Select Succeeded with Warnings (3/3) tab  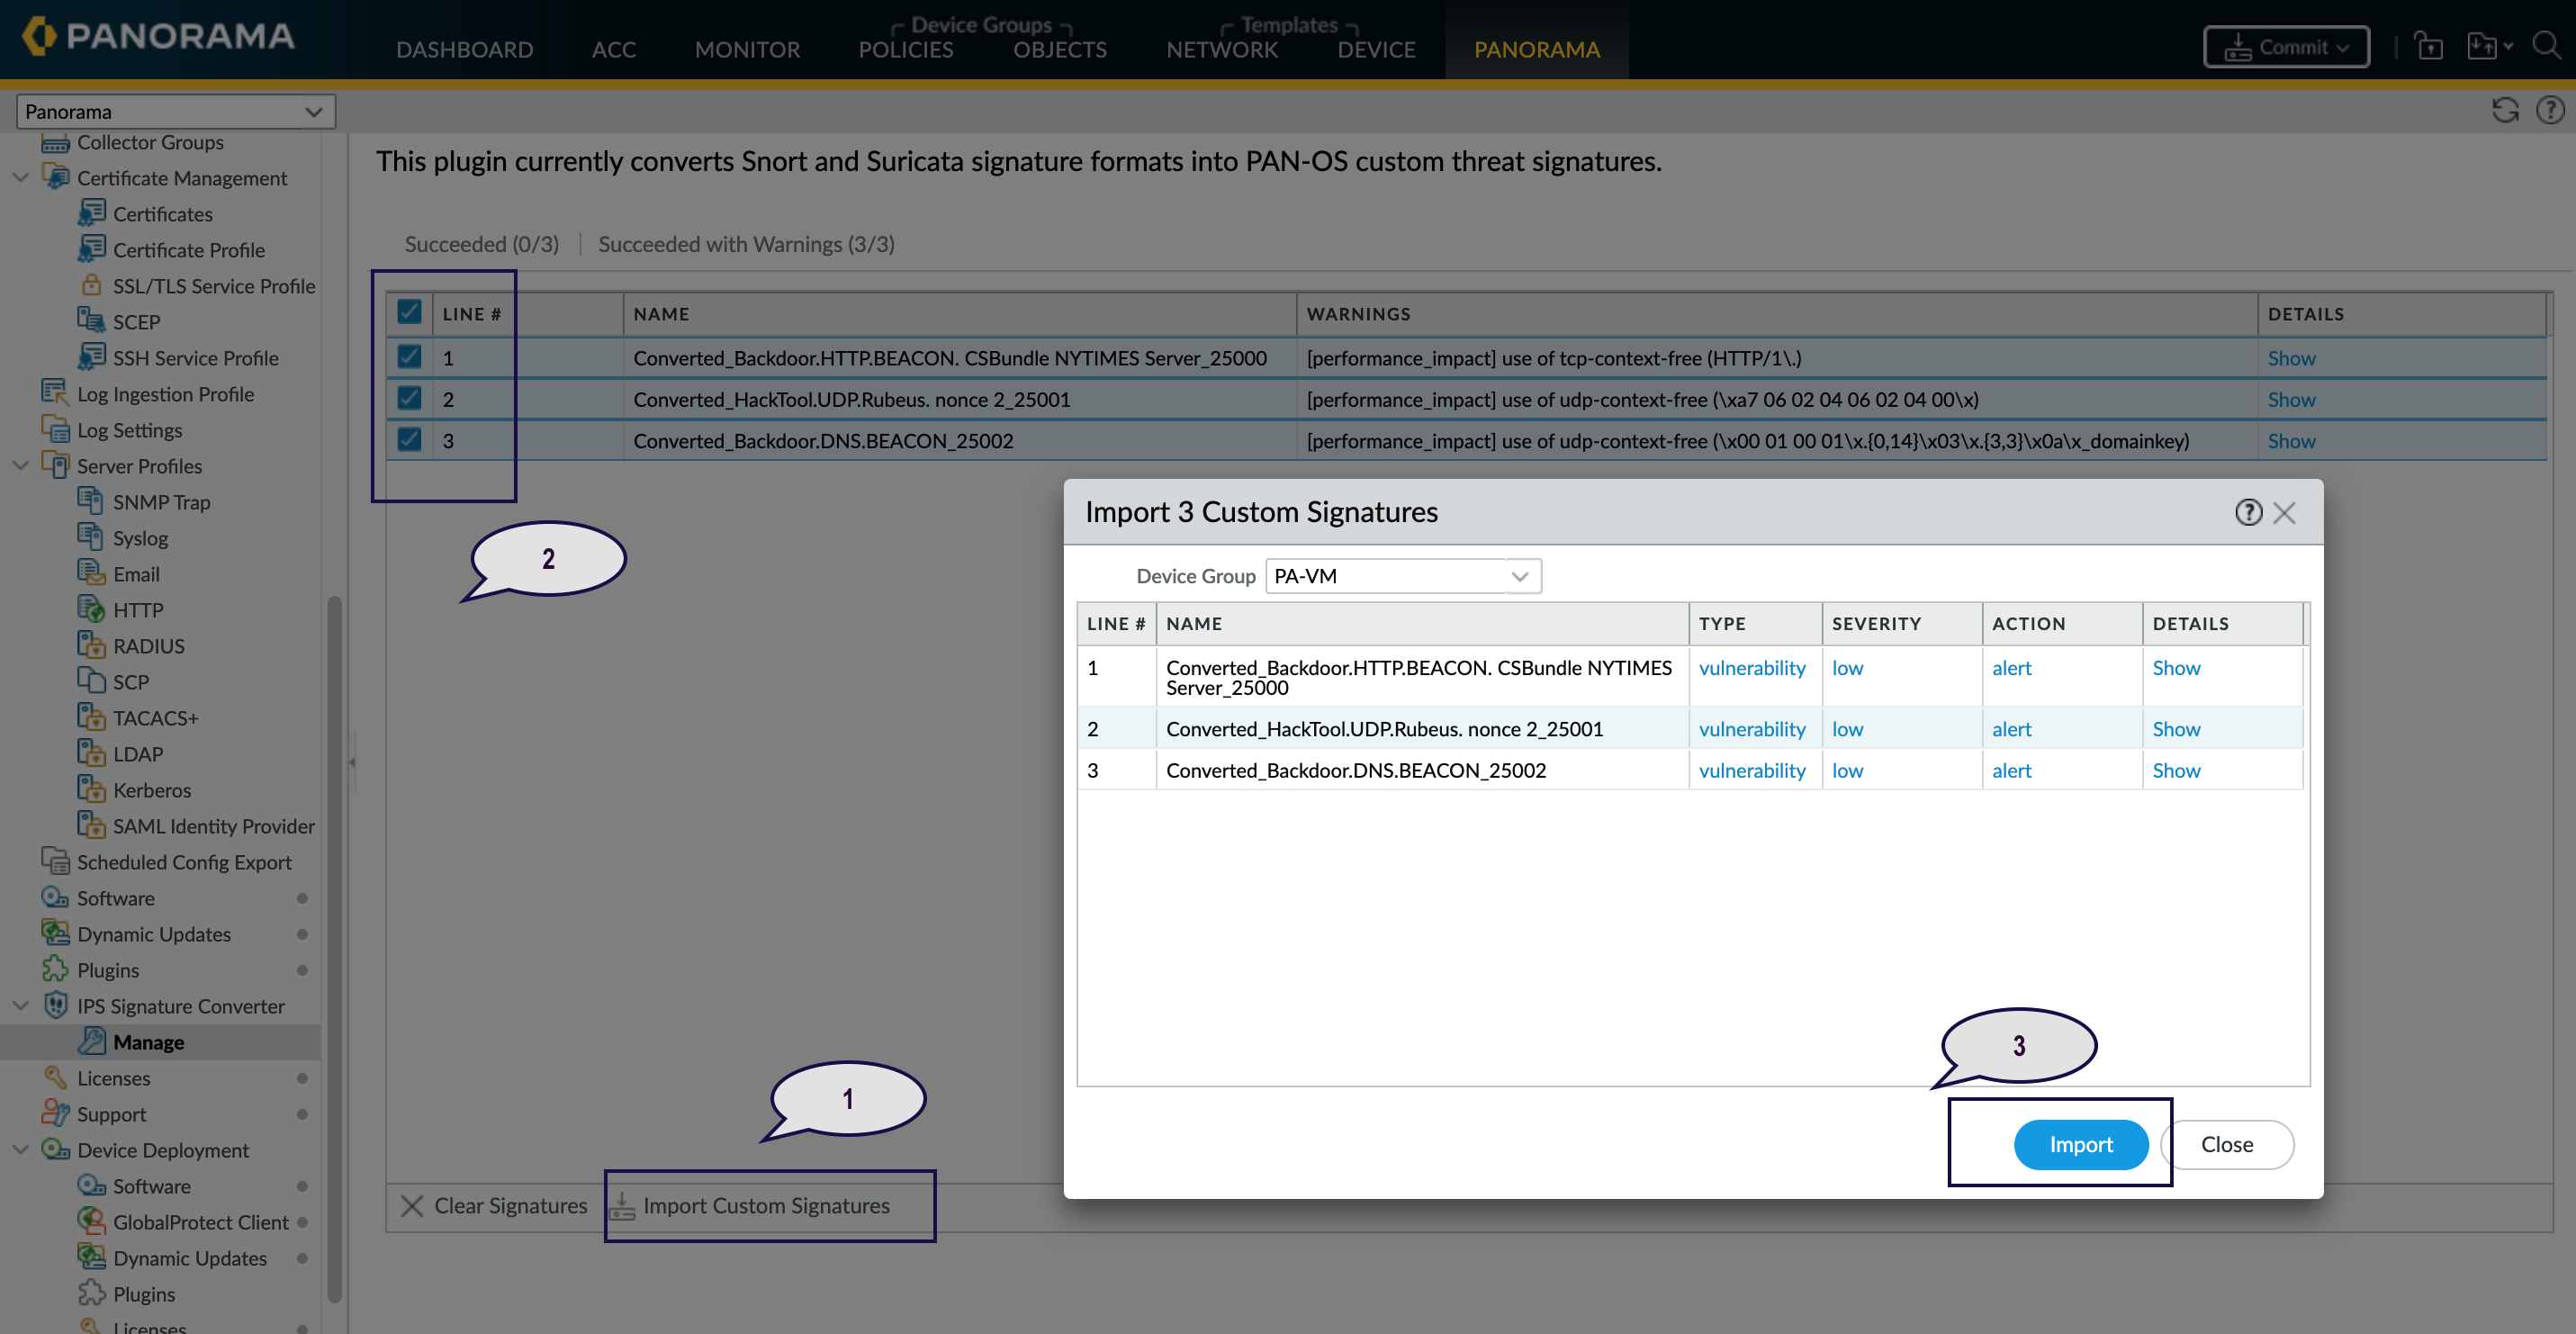(x=746, y=244)
